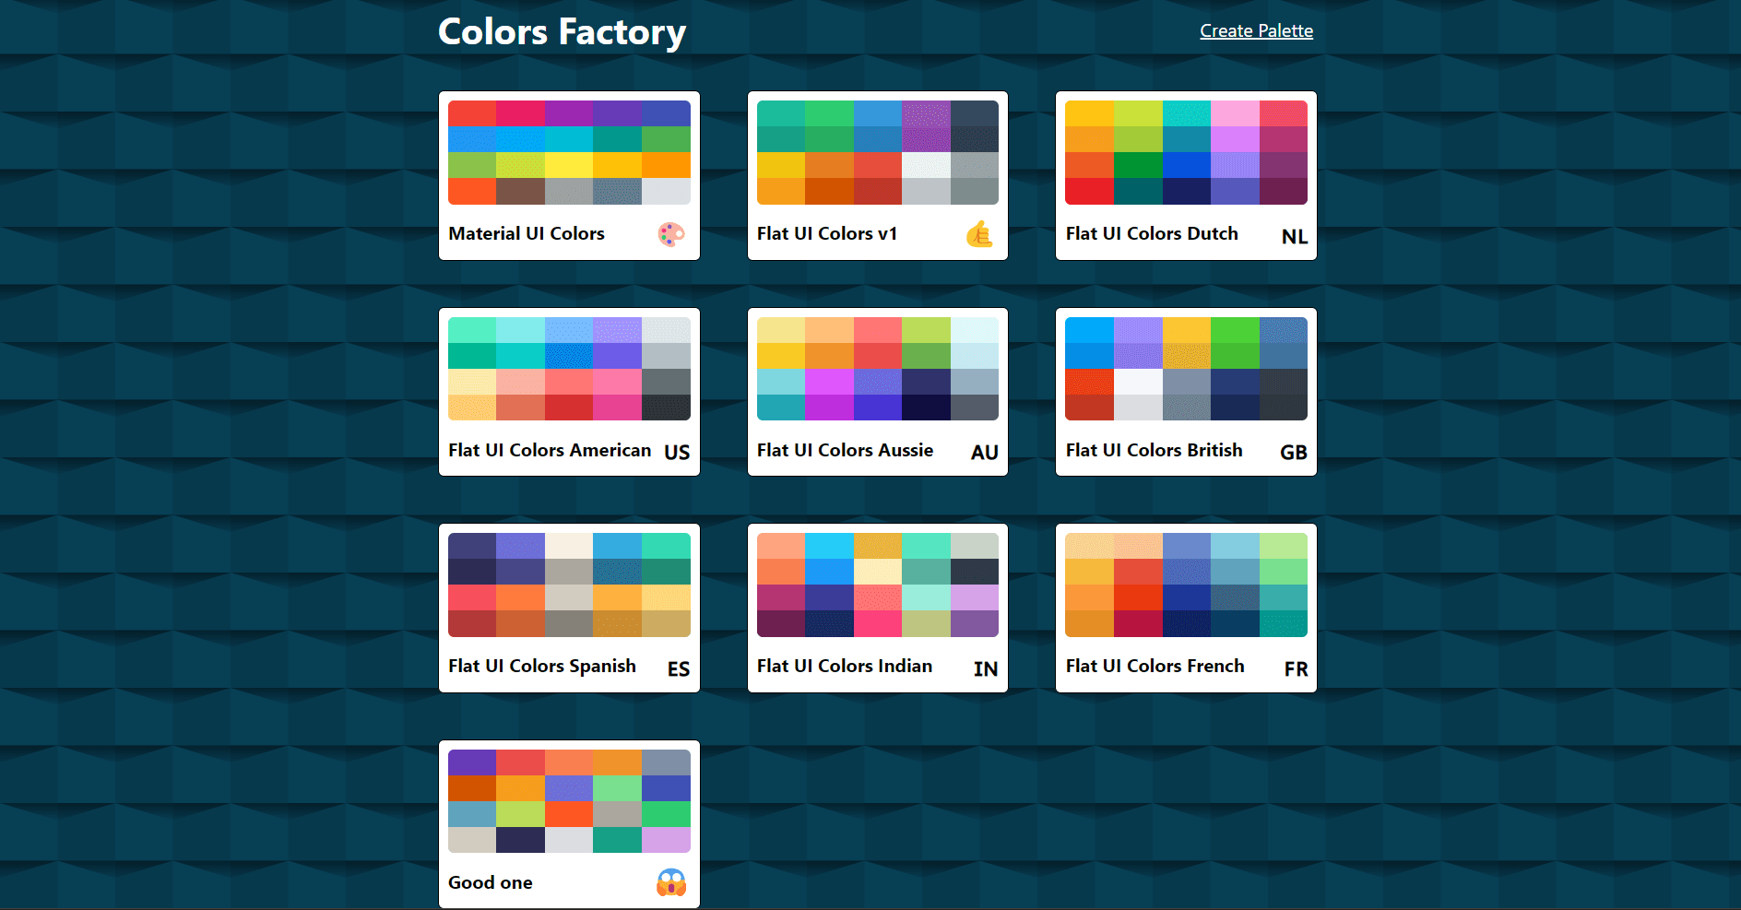
Task: Click the GB flag on Flat UI Colors British
Action: tap(1294, 452)
